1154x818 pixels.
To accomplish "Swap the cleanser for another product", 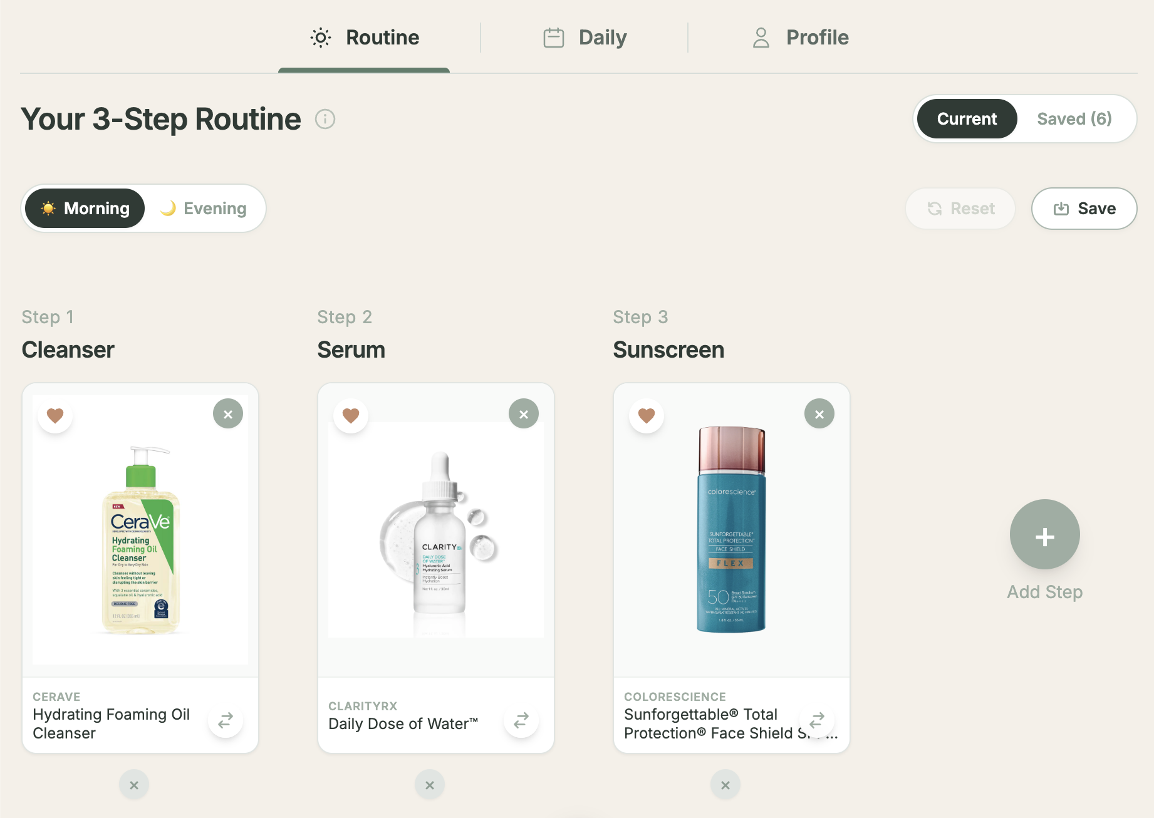I will pyautogui.click(x=225, y=721).
